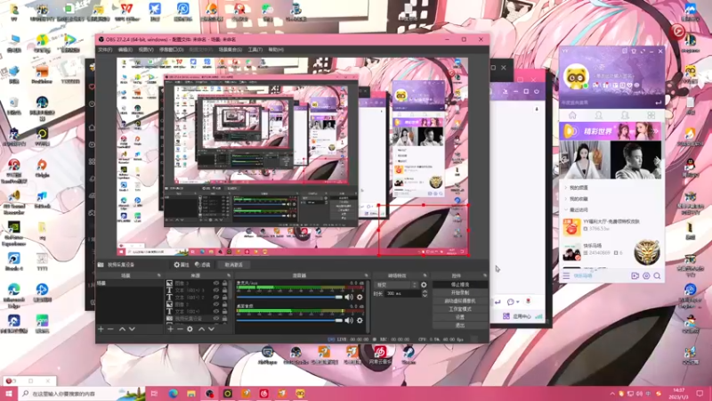Viewport: 712px width, 401px height.
Task: Adjust 麦克风/Aux volume slider
Action: [x=289, y=297]
